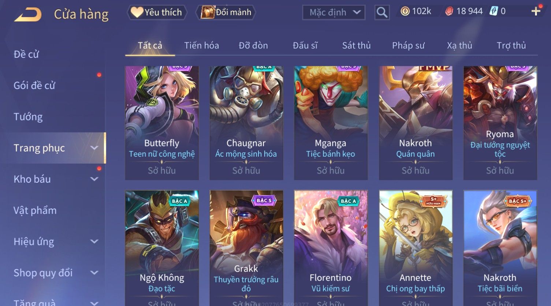Open the search magnifier icon

(382, 12)
